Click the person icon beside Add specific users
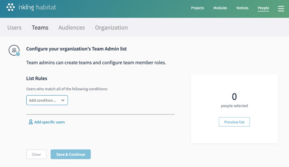The height and width of the screenshot is (167, 289). pyautogui.click(x=31, y=122)
